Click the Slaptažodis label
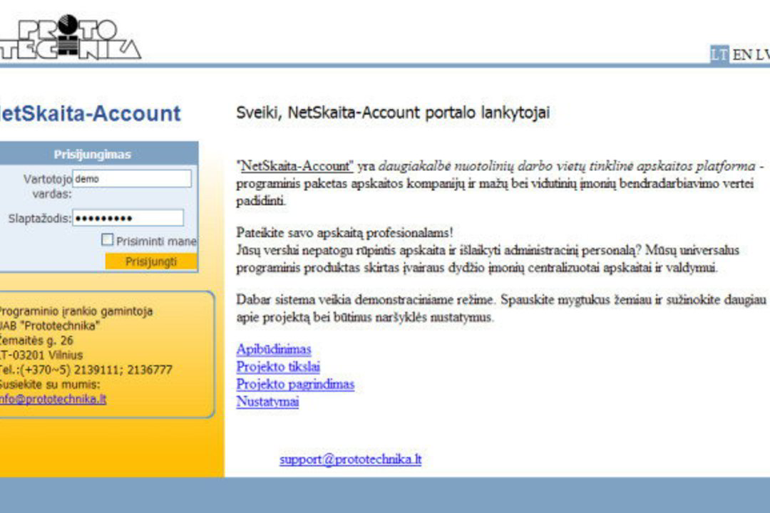The height and width of the screenshot is (513, 770). coord(40,219)
